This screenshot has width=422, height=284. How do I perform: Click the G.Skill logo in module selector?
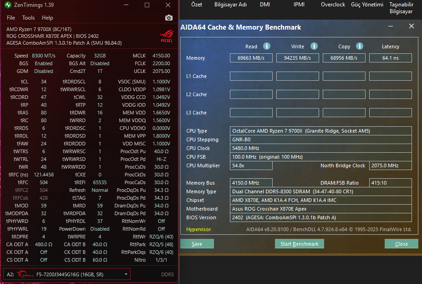point(26,274)
